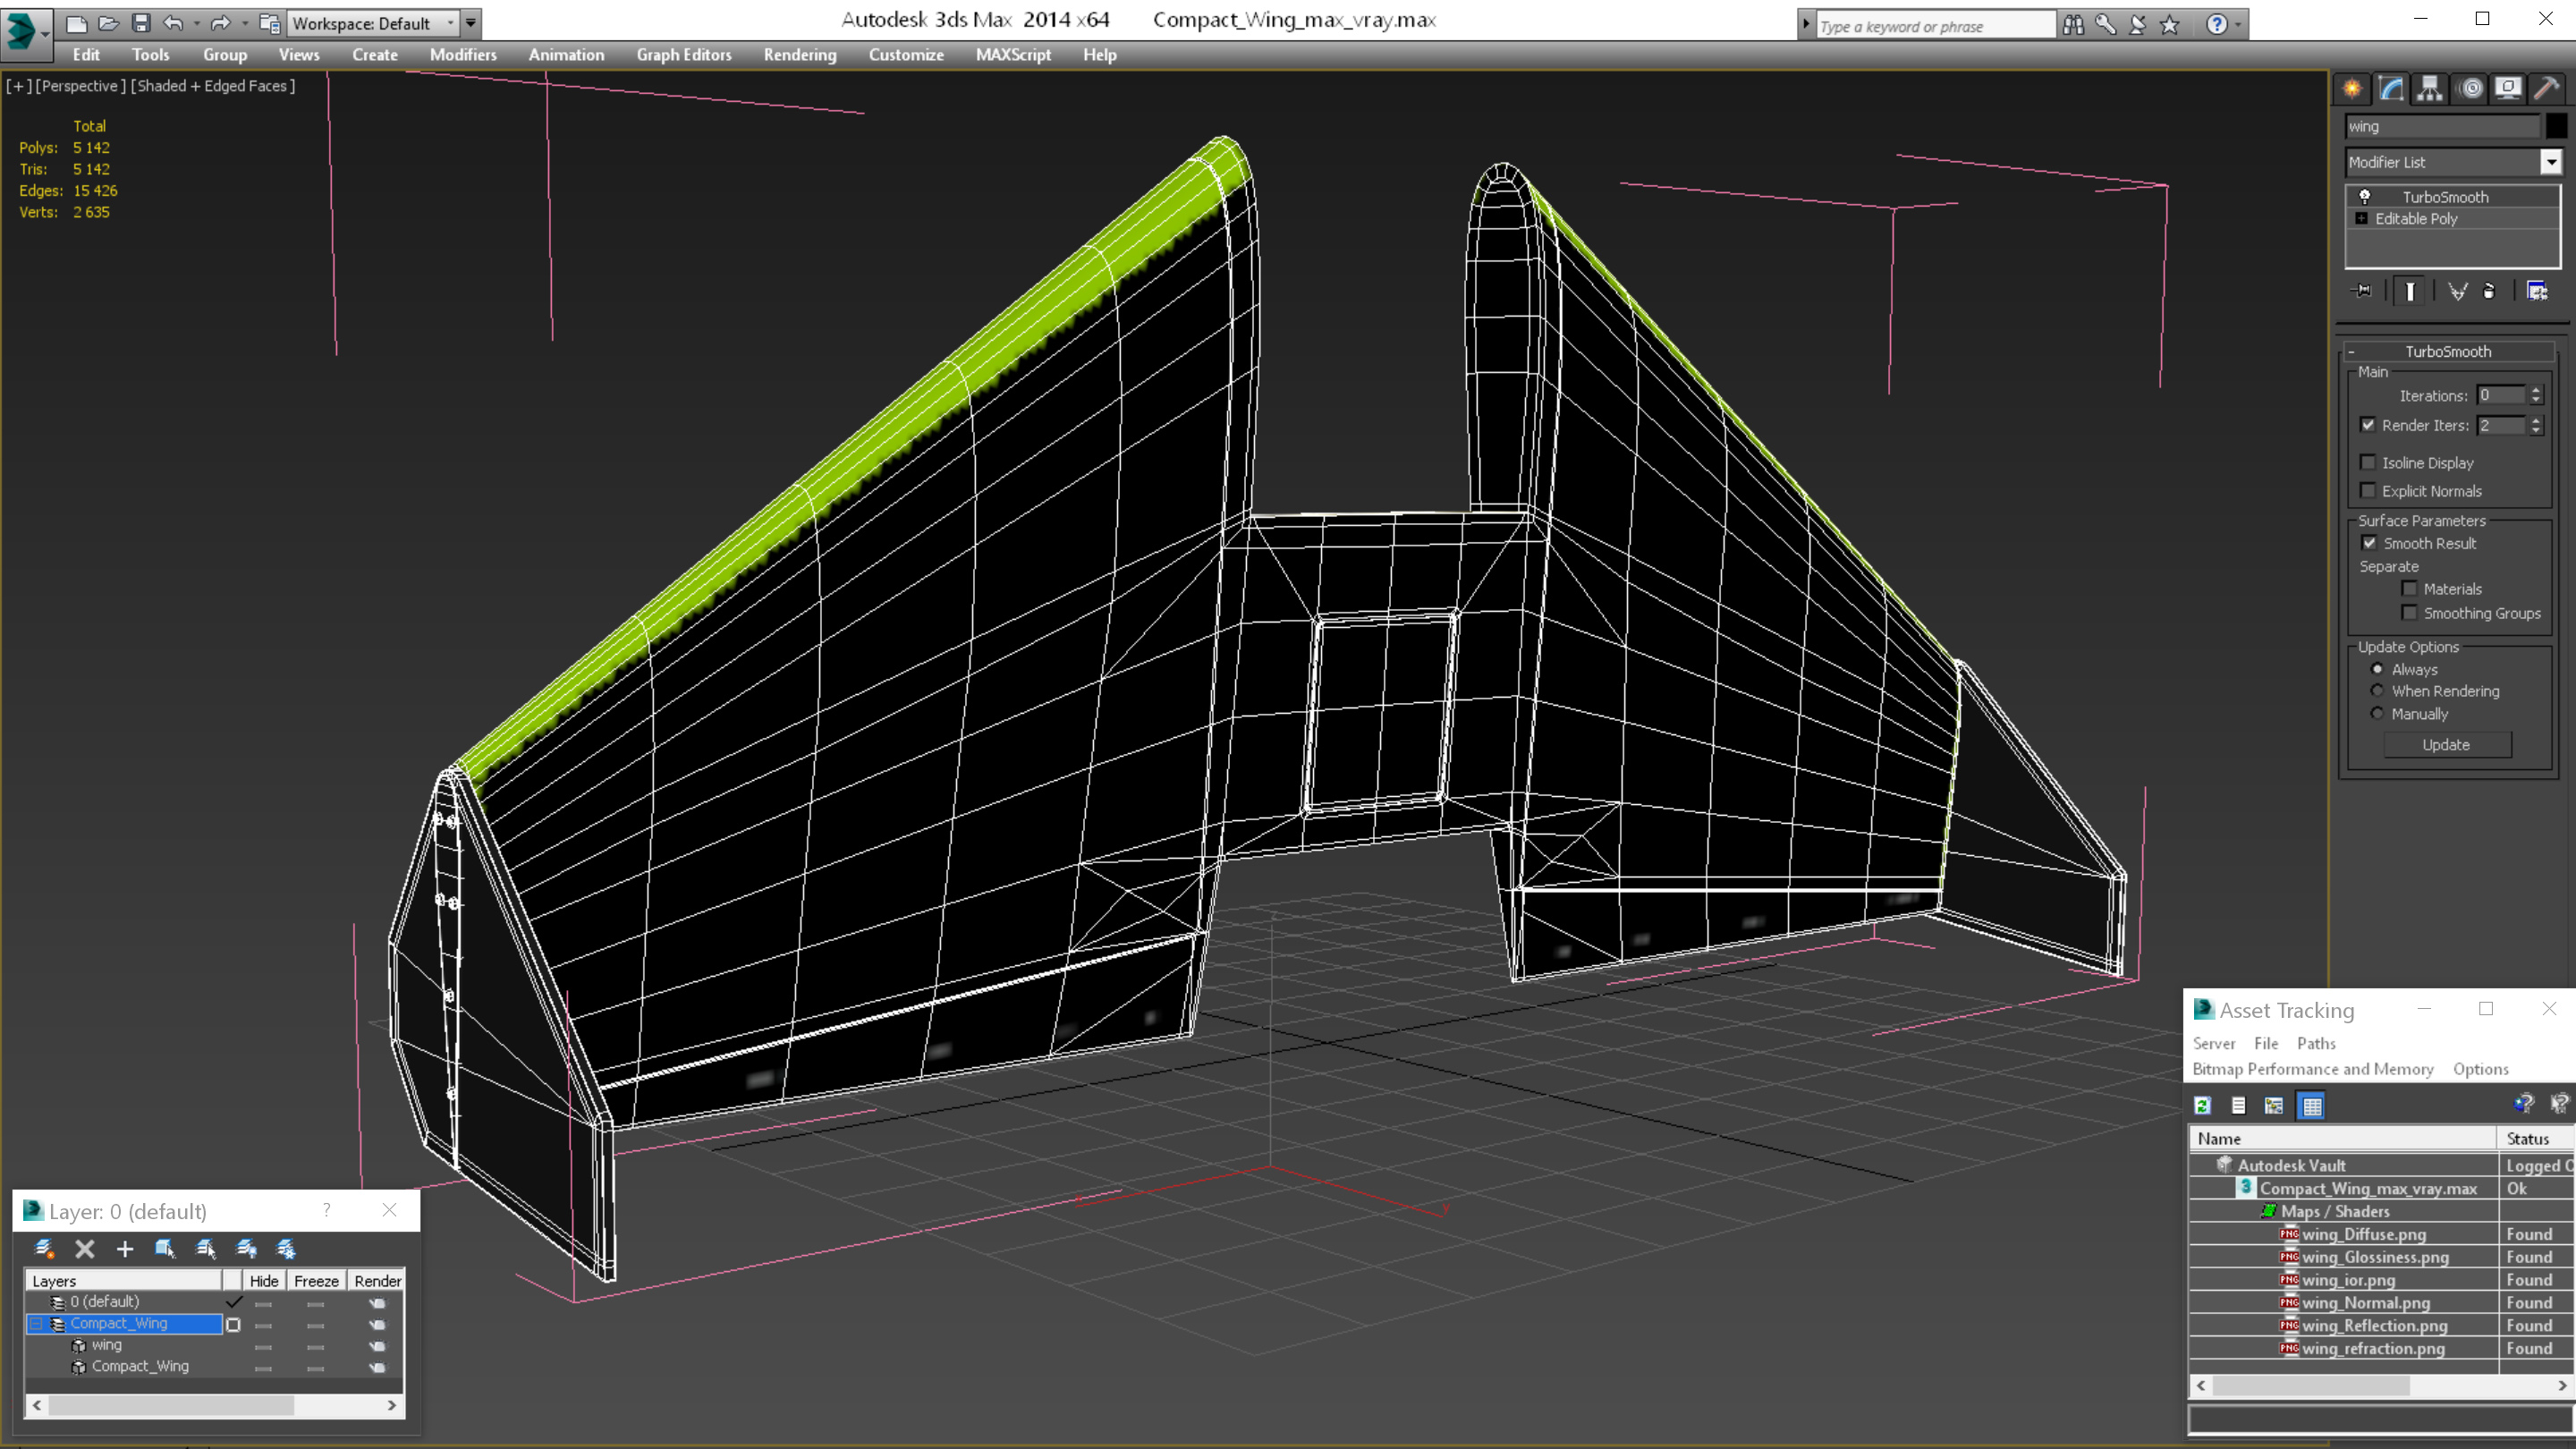The image size is (2576, 1449).
Task: Toggle TurboSmooth lightbulb in modifier stack
Action: tap(2365, 197)
